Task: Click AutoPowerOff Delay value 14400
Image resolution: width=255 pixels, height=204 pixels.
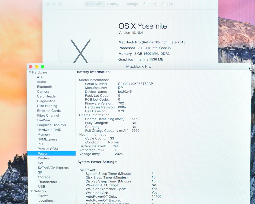Action: 157,197
